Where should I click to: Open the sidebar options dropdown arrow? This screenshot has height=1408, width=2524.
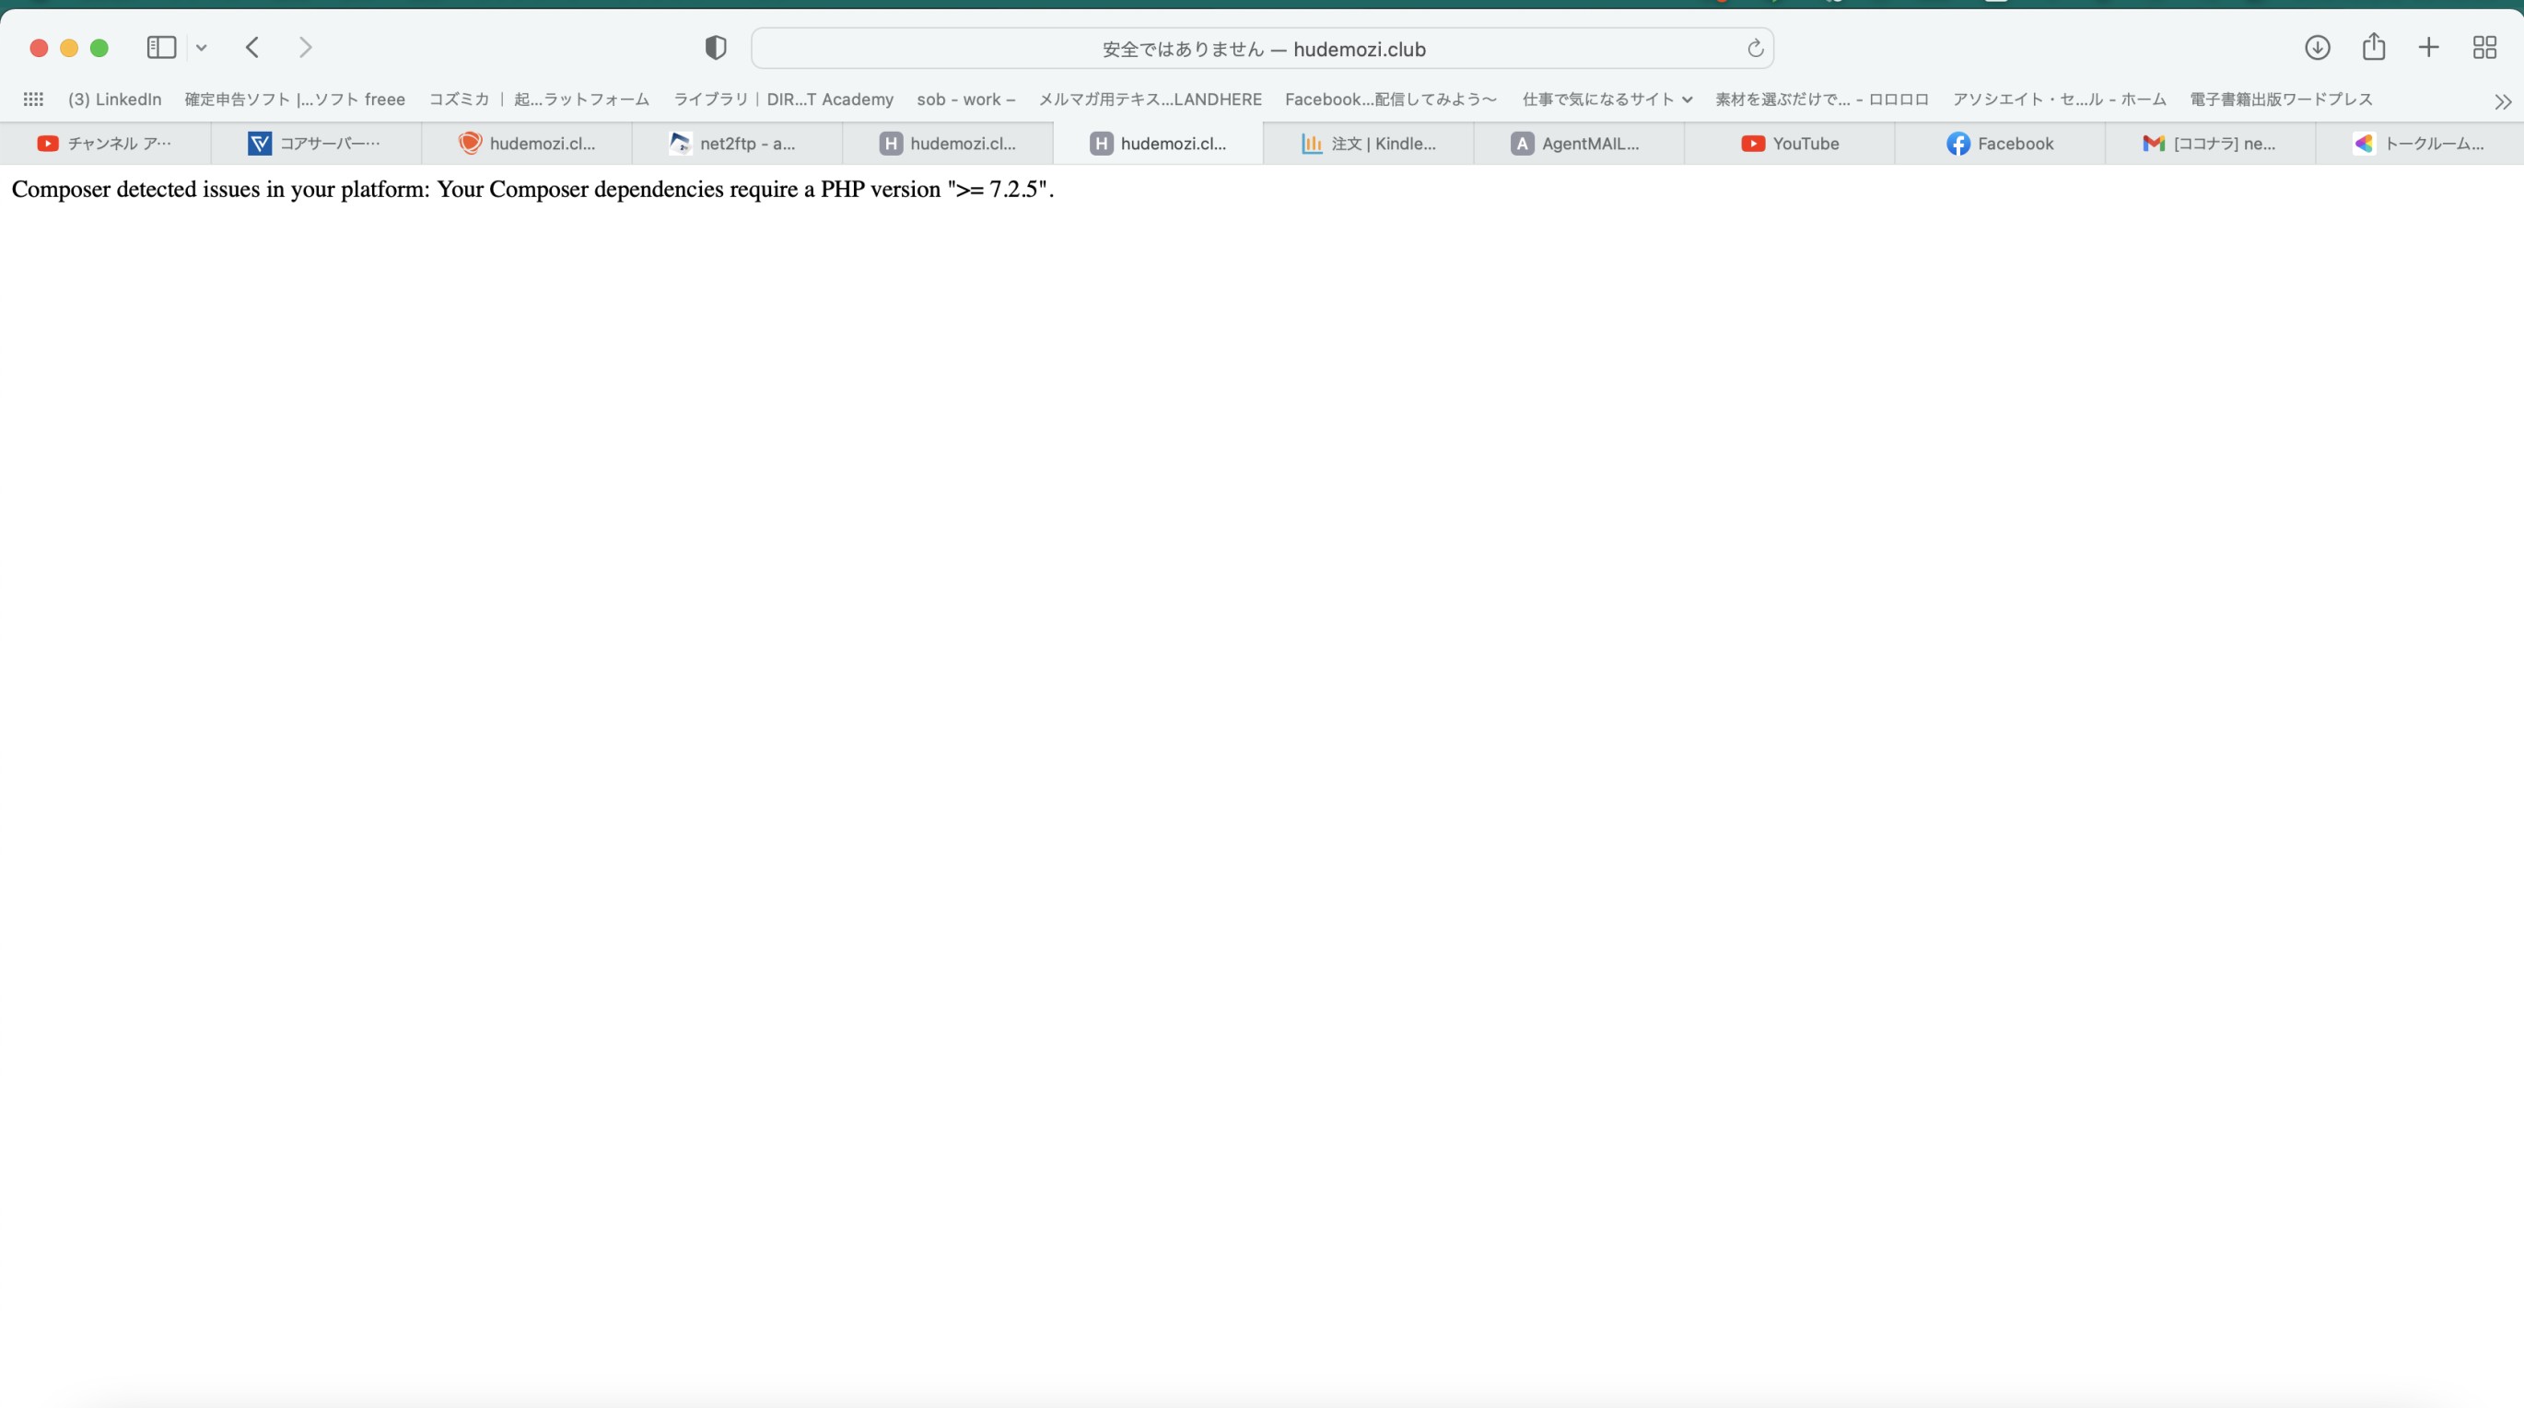(201, 47)
